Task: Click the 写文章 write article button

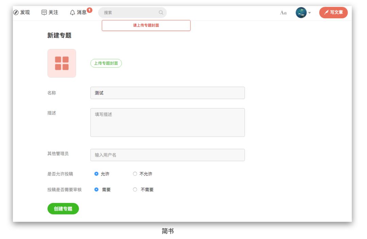Action: [333, 12]
